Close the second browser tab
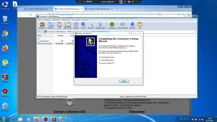The height and width of the screenshot is (122, 217). click(81, 9)
